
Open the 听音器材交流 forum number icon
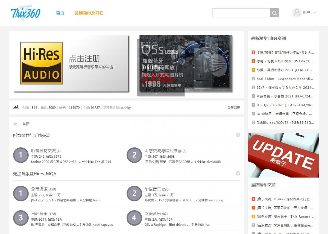21,155
